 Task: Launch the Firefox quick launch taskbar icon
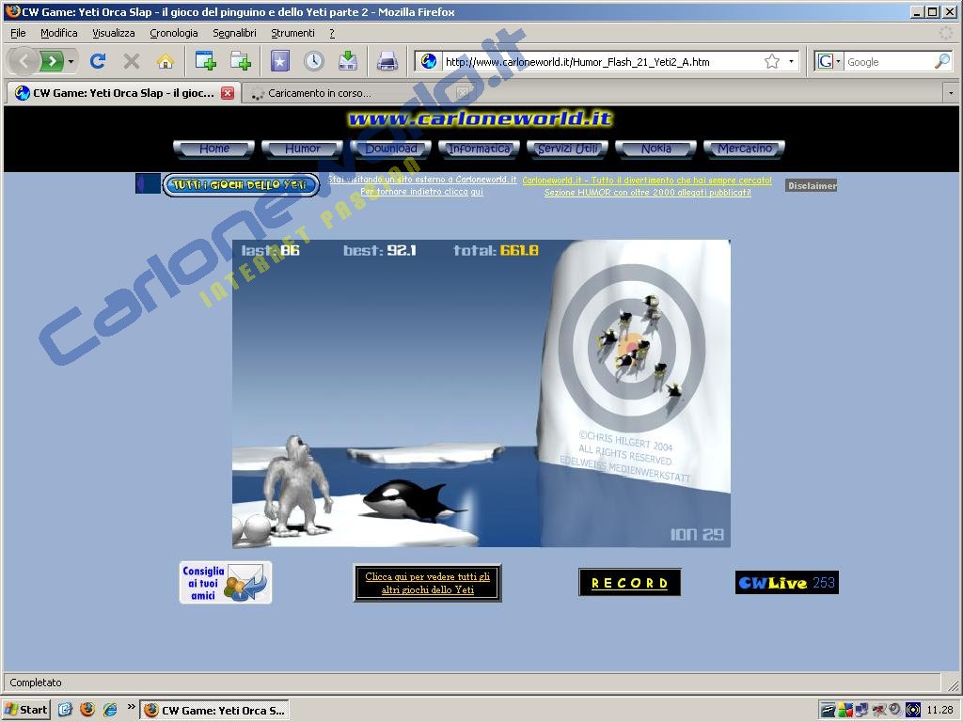click(x=87, y=710)
